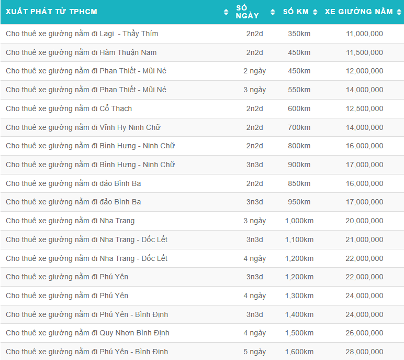This screenshot has height=360, width=404.
Task: Select the 20,000,000 price
Action: click(364, 221)
